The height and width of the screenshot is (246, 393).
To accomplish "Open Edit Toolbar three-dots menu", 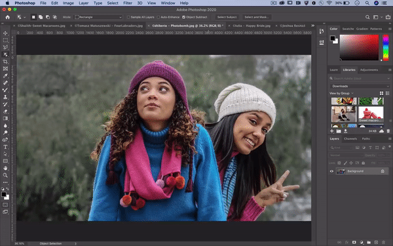I will click(x=5, y=182).
